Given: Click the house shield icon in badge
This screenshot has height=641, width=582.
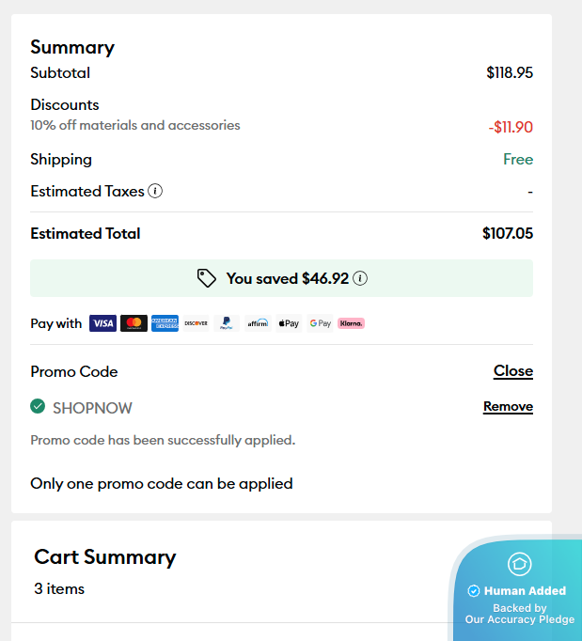Looking at the screenshot, I should (520, 564).
